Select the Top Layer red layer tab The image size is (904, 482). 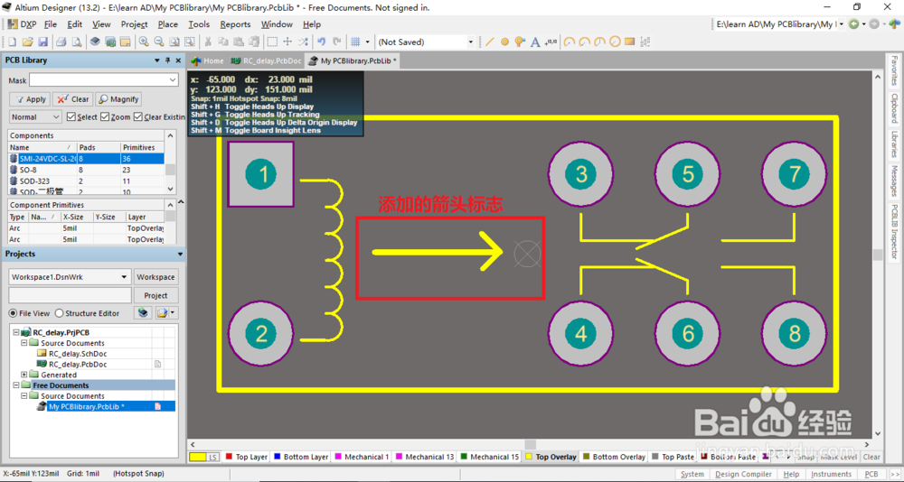point(246,457)
